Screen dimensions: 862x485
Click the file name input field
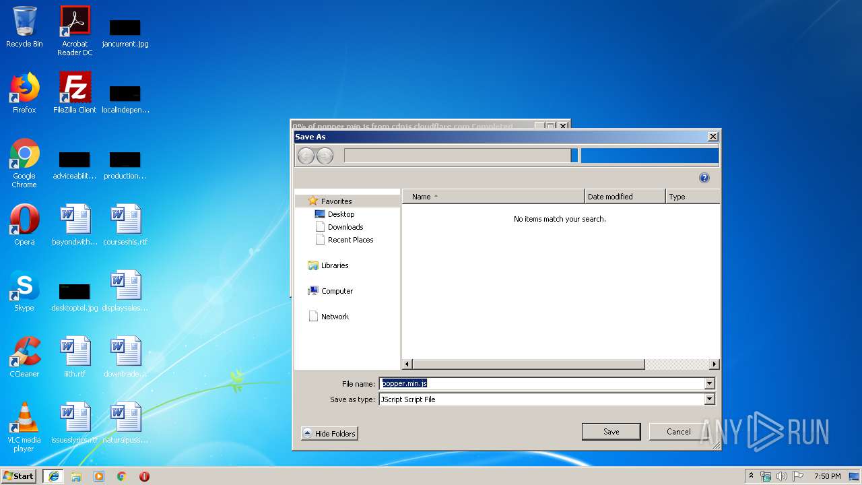click(541, 384)
